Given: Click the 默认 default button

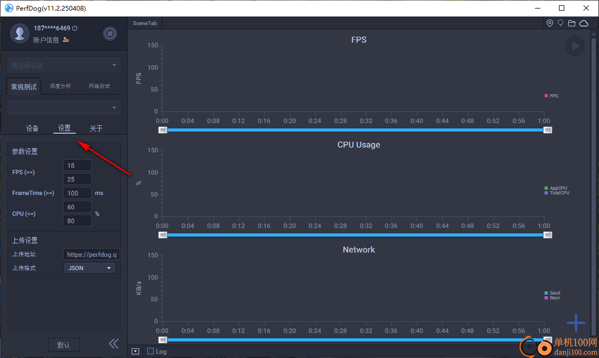Looking at the screenshot, I should click(x=64, y=345).
